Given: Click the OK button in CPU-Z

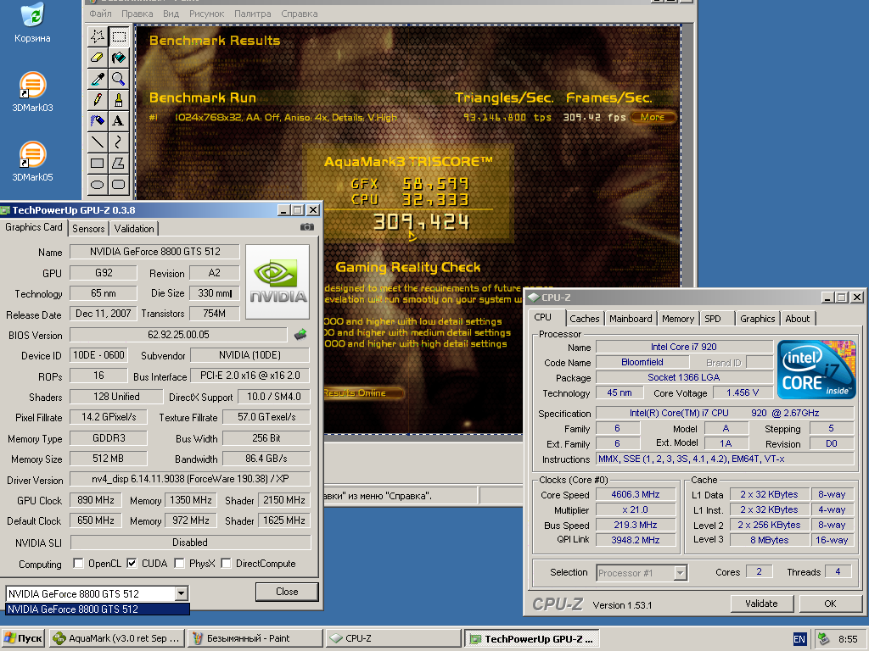Looking at the screenshot, I should tap(830, 604).
